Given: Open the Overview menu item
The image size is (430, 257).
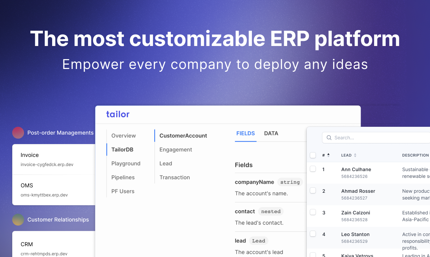Looking at the screenshot, I should pos(124,136).
